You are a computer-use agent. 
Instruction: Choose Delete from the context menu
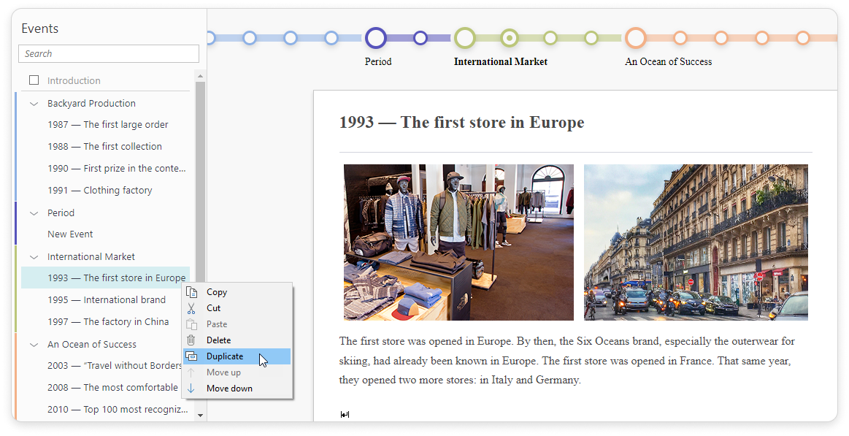[x=238, y=340]
